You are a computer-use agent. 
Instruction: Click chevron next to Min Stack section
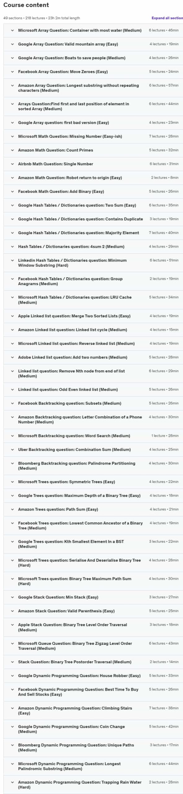[x=12, y=597]
